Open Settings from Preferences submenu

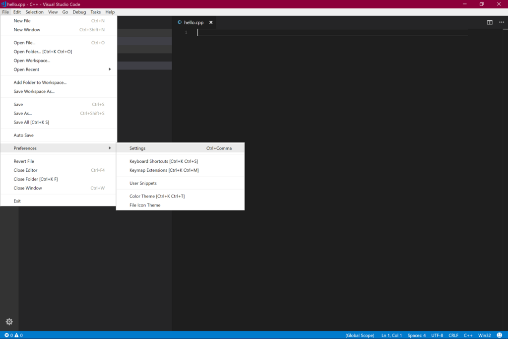pyautogui.click(x=180, y=148)
